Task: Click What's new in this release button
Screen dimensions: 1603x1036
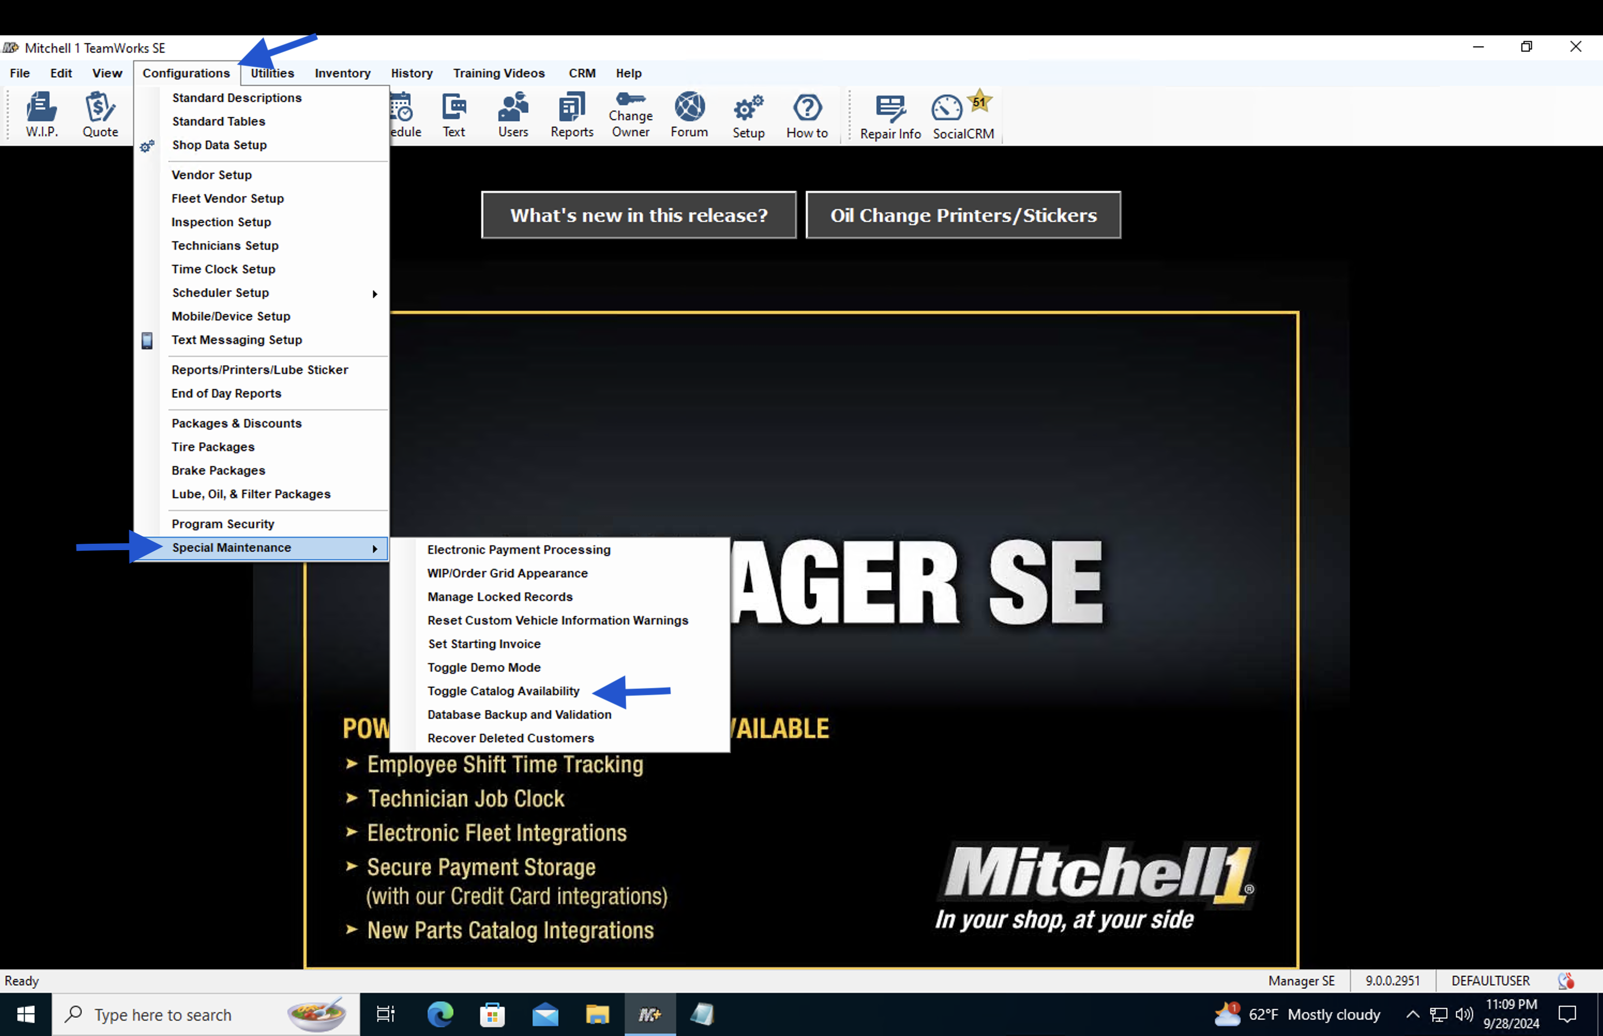Action: 639,215
